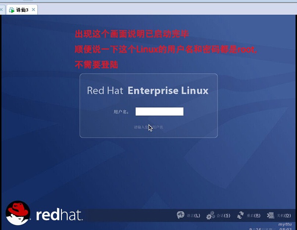Close the 诛仙3 tab
Image resolution: width=297 pixels, height=230 pixels.
(x=33, y=9)
